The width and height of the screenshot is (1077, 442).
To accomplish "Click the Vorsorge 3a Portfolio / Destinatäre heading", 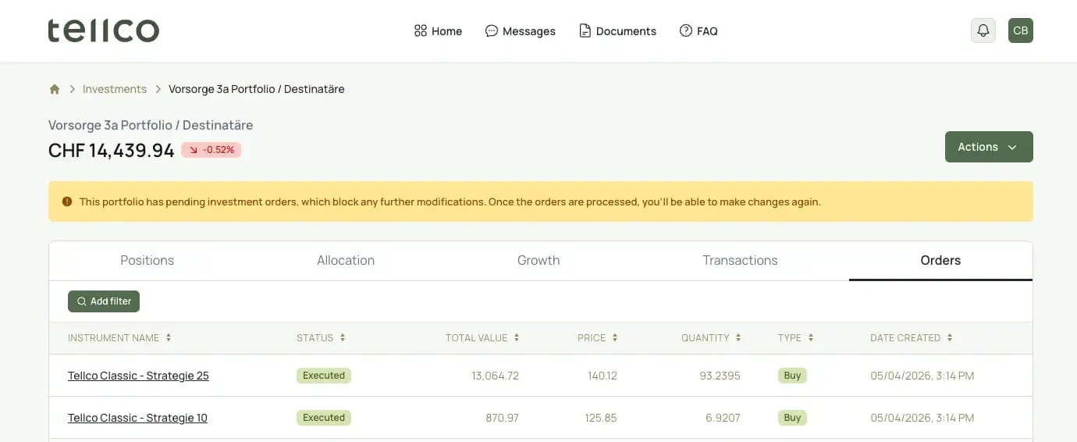I will [151, 125].
